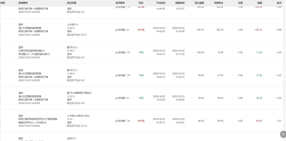Click the green 73.00 win amount
The width and height of the screenshot is (286, 141).
(259, 52)
